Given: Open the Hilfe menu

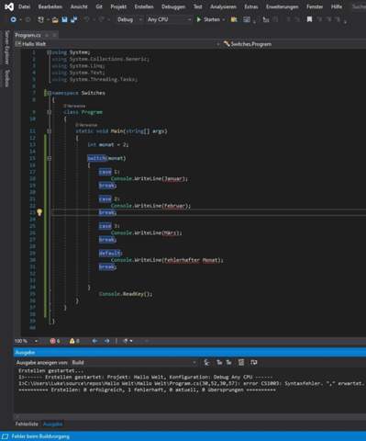Looking at the screenshot, I should coord(337,6).
